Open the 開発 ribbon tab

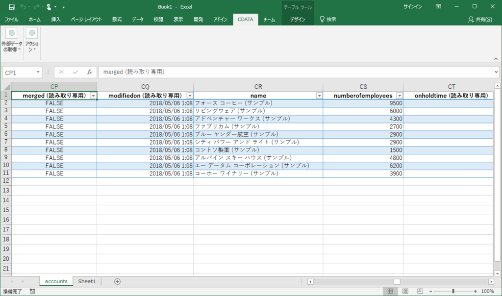click(x=198, y=20)
